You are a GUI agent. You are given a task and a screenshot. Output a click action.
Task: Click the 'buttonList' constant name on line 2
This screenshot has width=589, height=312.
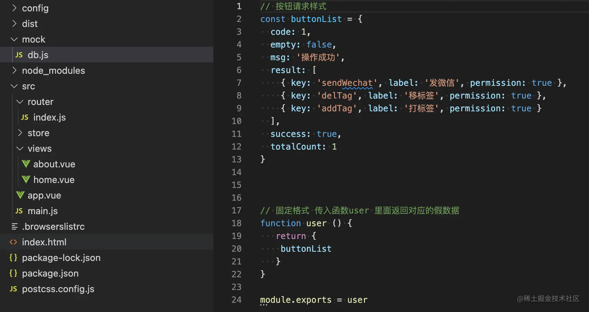(x=316, y=19)
